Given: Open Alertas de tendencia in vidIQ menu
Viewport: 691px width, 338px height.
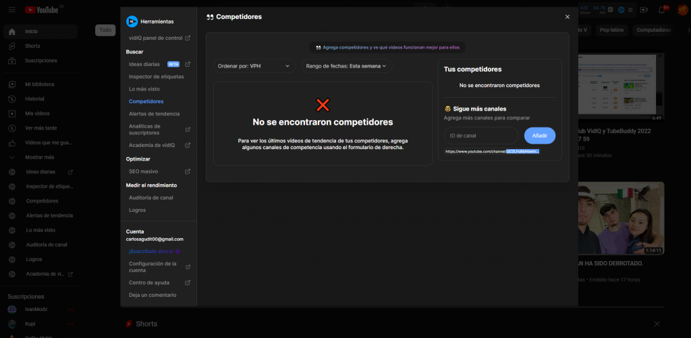Looking at the screenshot, I should pos(154,113).
